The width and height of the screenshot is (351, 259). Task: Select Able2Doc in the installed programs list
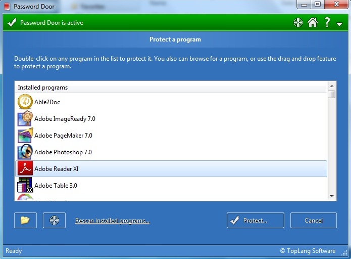click(171, 102)
